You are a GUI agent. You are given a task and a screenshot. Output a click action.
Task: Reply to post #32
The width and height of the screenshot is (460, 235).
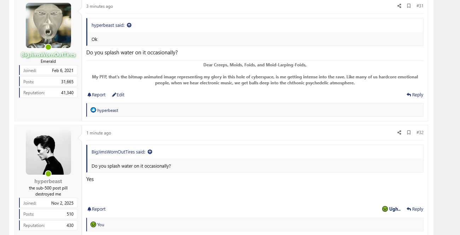tap(415, 209)
